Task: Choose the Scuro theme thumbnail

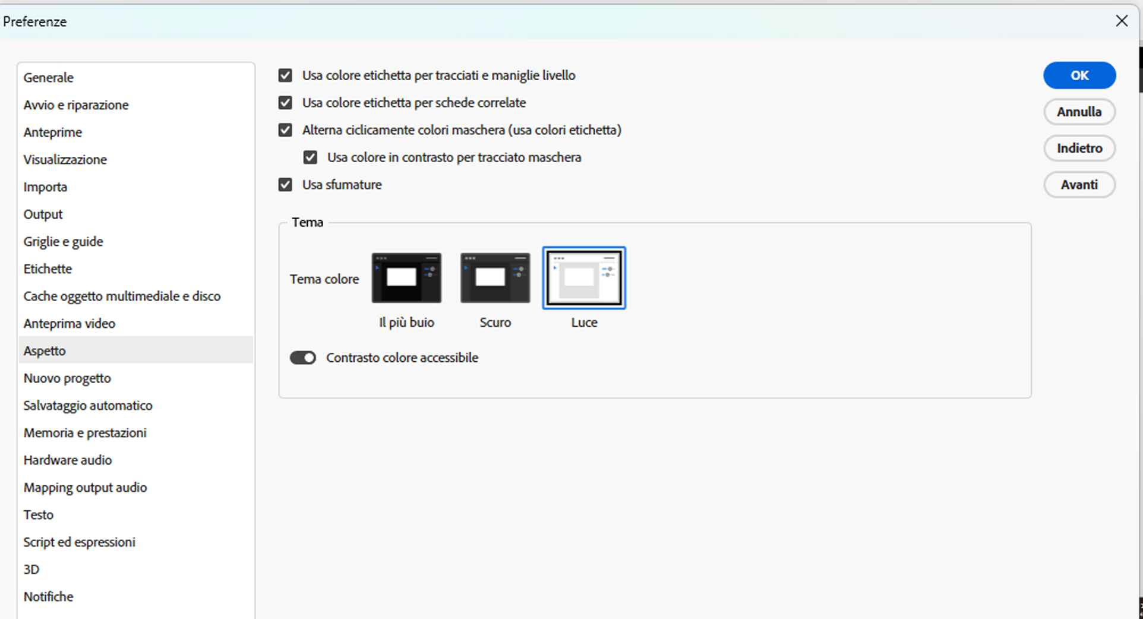Action: [495, 278]
